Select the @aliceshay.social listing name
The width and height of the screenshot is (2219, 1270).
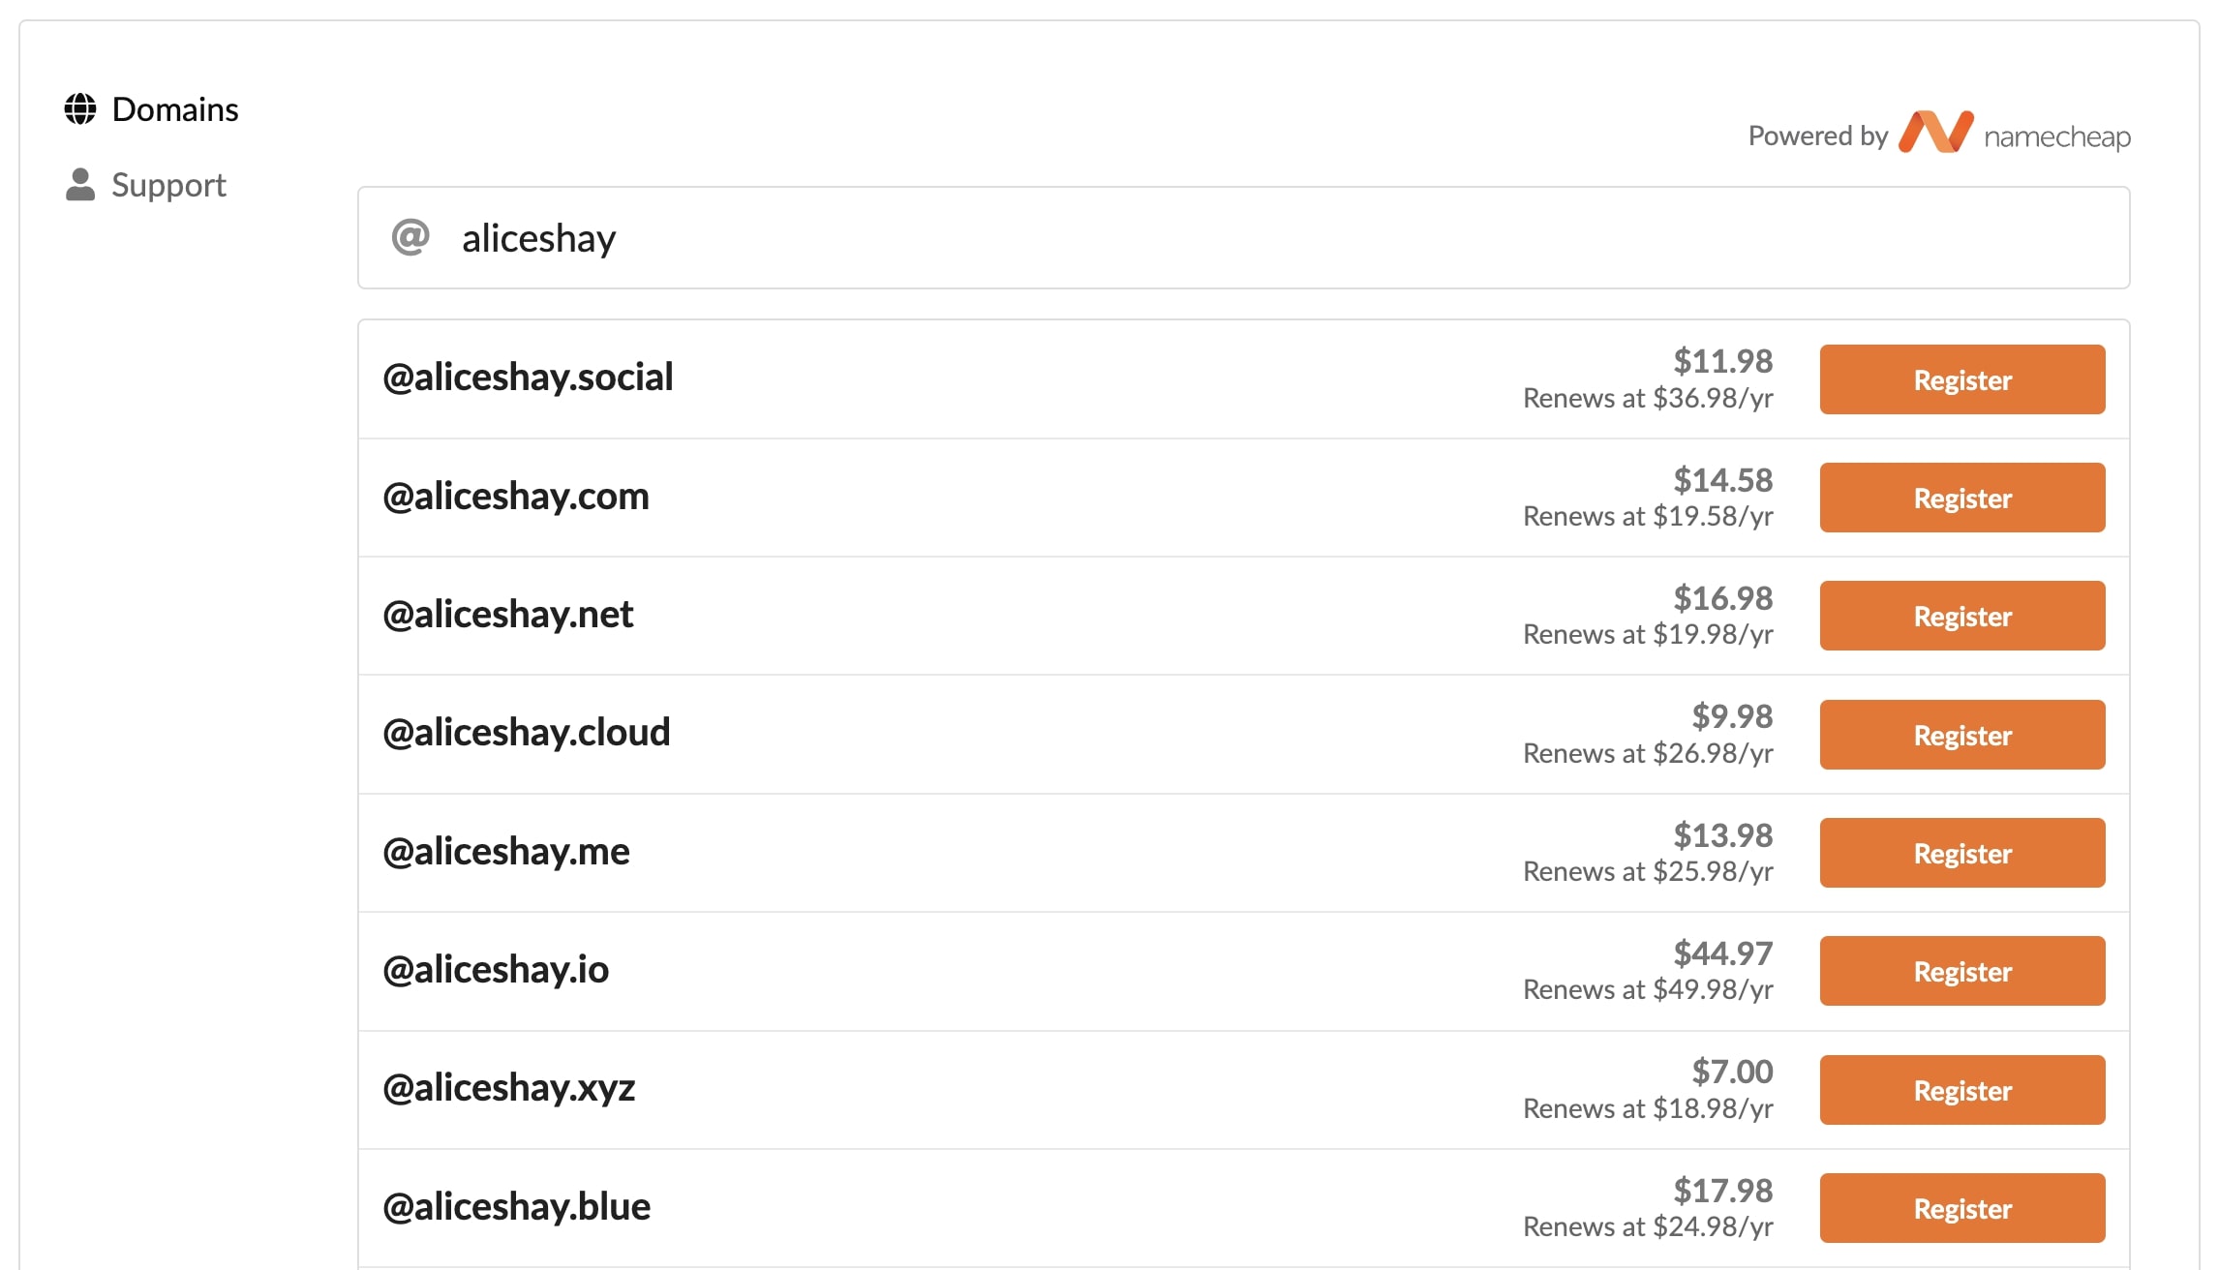click(529, 377)
